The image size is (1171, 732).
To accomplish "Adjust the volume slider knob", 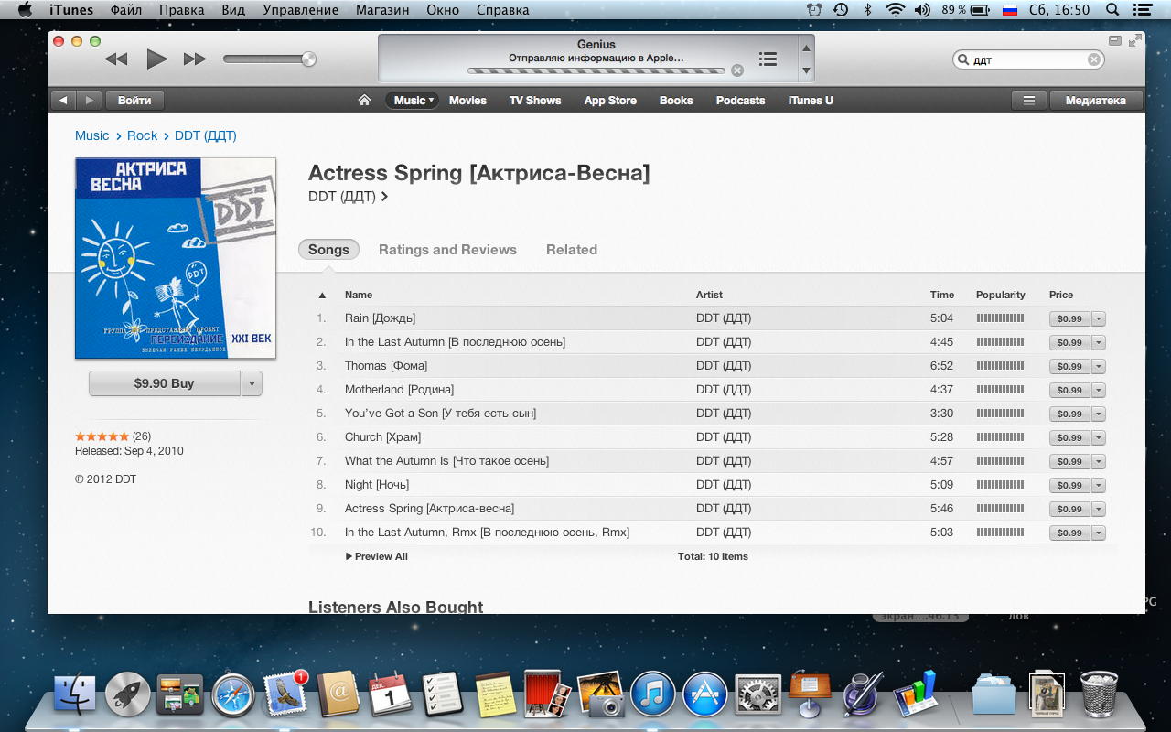I will [x=308, y=59].
